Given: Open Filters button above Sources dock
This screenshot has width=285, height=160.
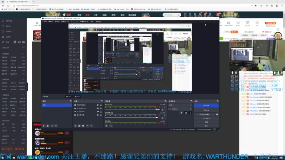Looking at the screenshot, I should (77, 96).
